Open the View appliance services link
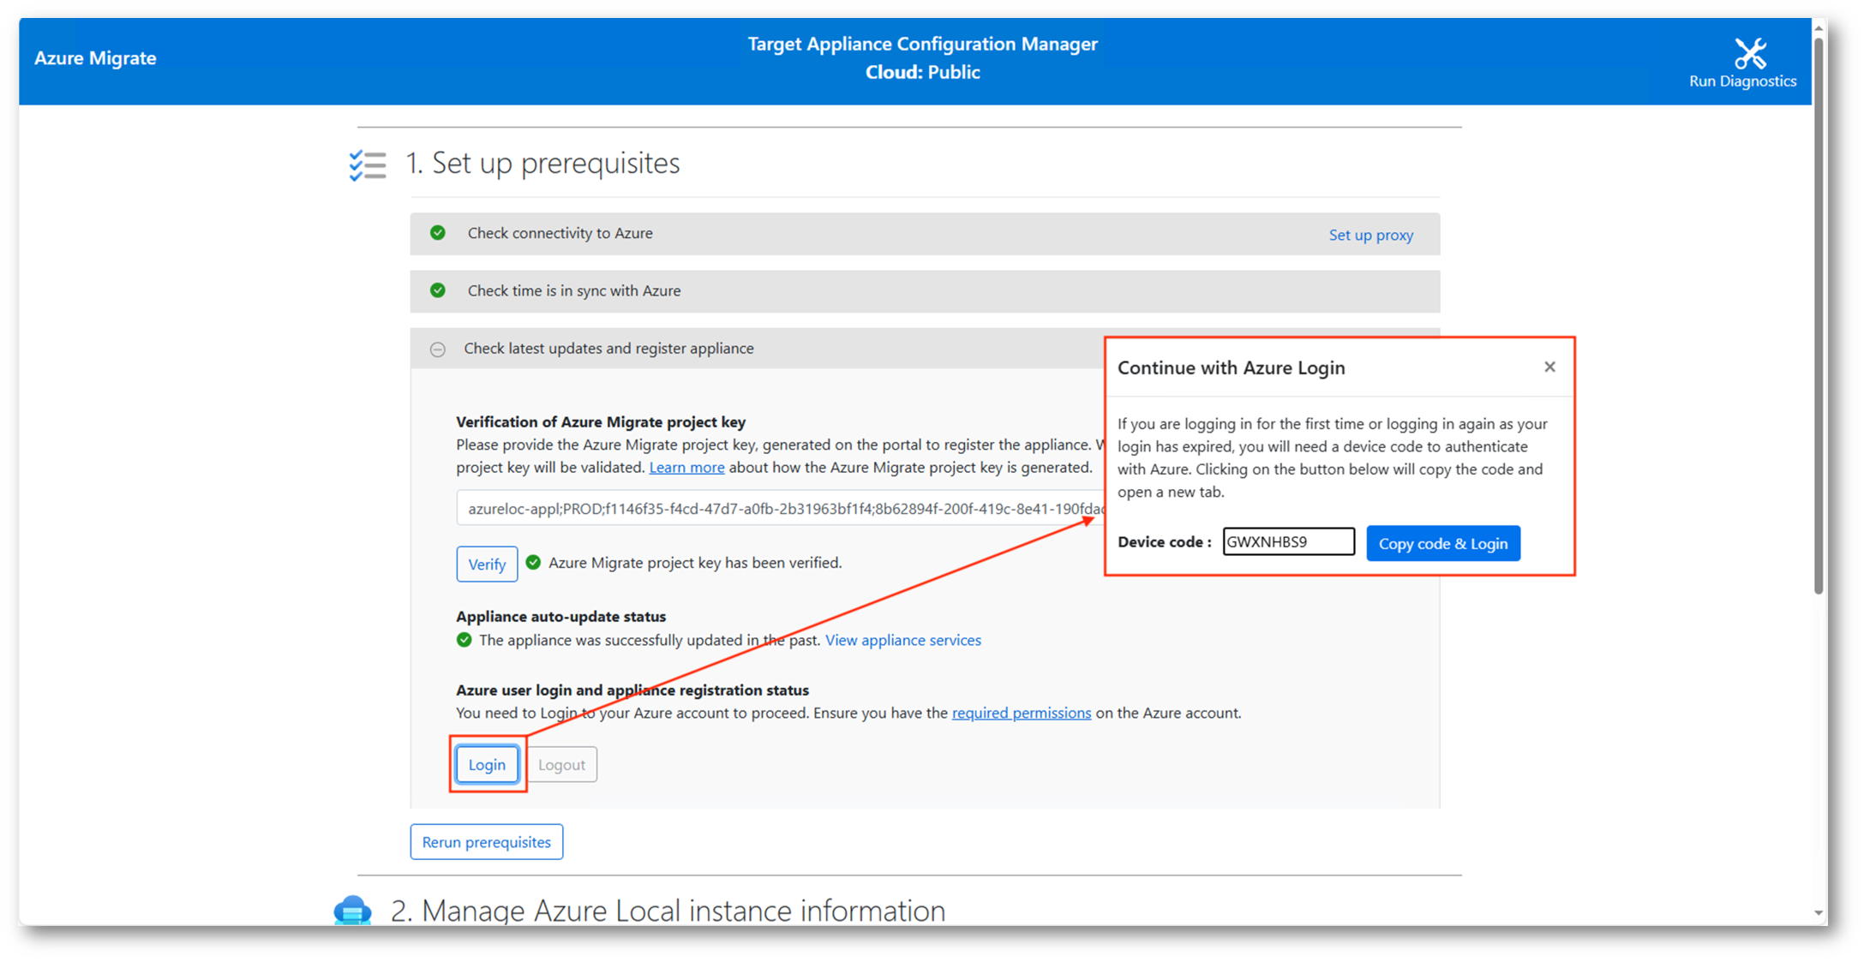 (902, 640)
